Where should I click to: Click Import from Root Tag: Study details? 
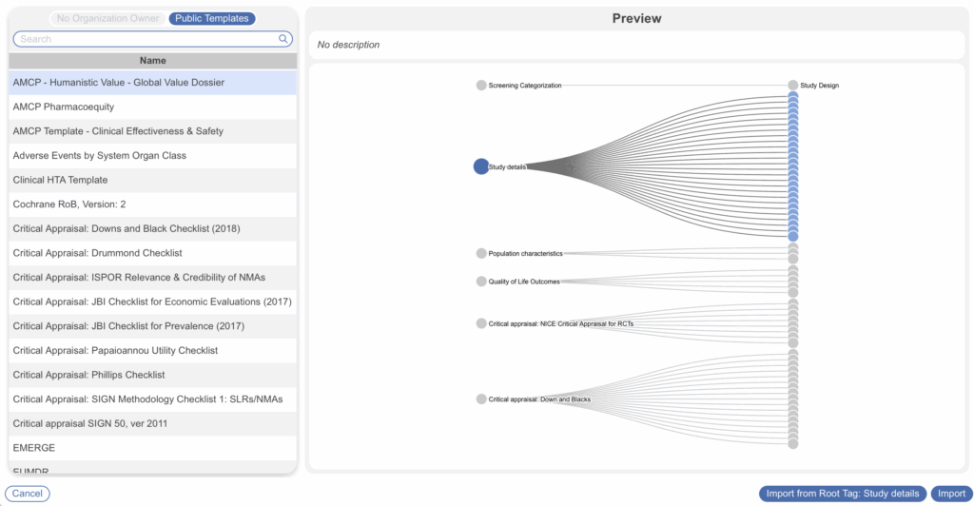[x=843, y=494]
